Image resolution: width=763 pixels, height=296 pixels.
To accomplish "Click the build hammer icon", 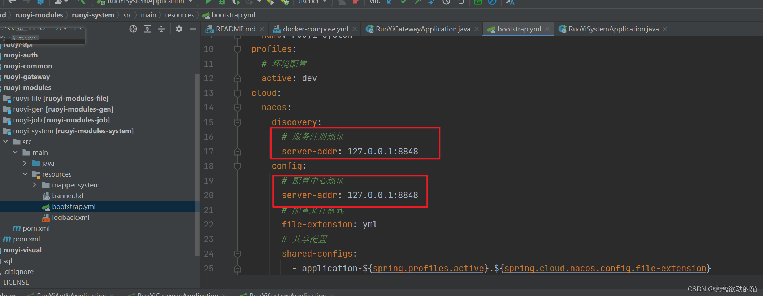I will click(81, 2).
